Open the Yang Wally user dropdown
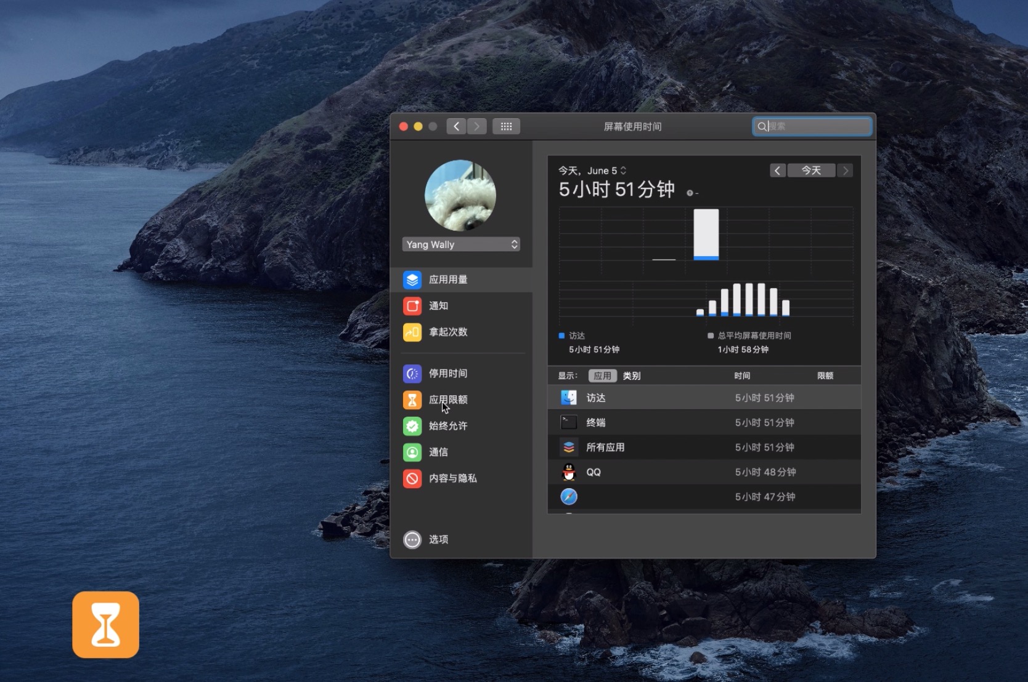The height and width of the screenshot is (682, 1028). (x=461, y=244)
